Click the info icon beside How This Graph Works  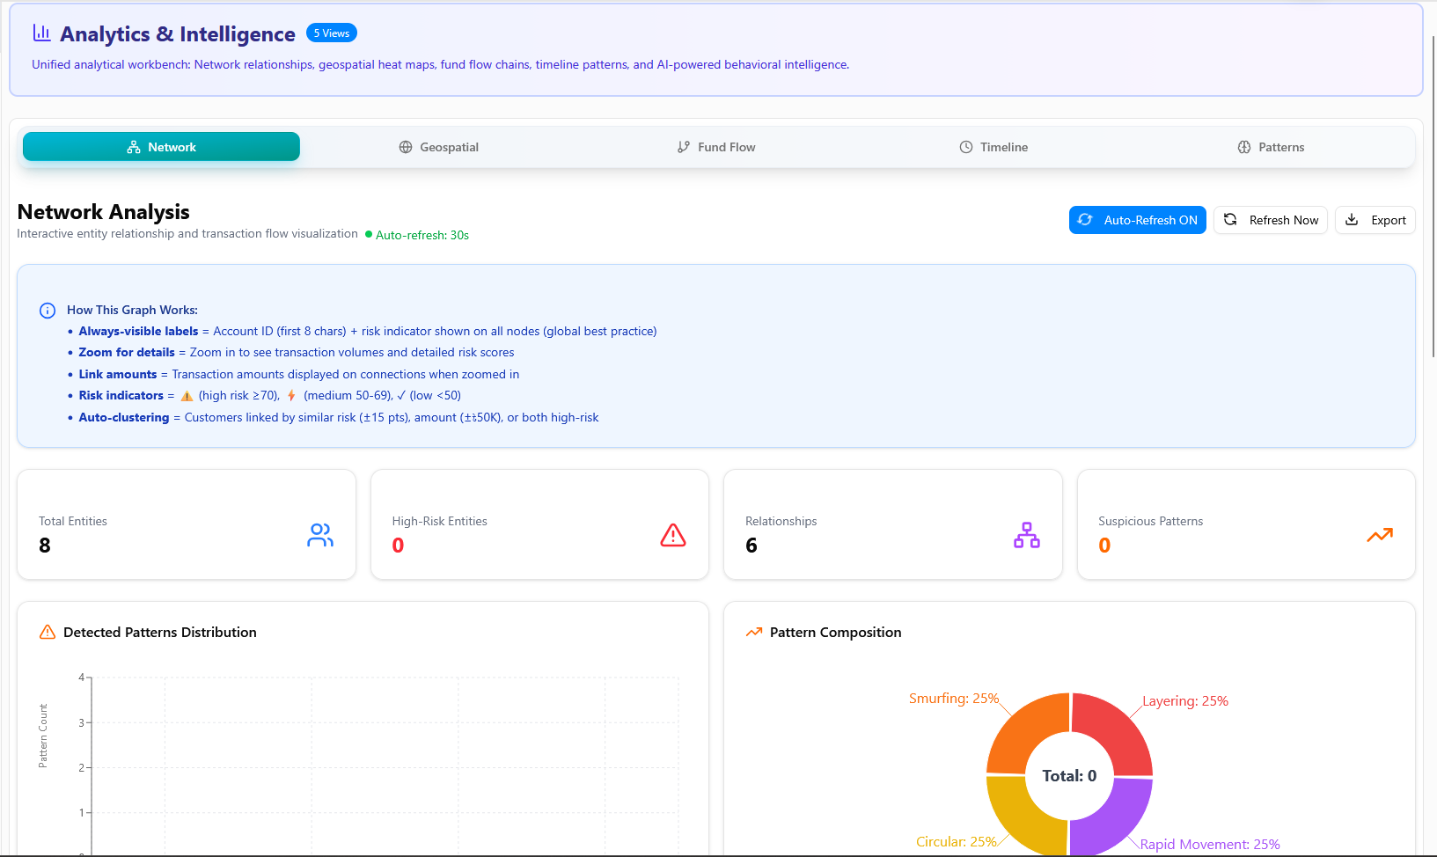48,311
